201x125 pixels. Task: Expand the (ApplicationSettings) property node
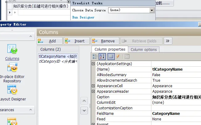click(93, 64)
